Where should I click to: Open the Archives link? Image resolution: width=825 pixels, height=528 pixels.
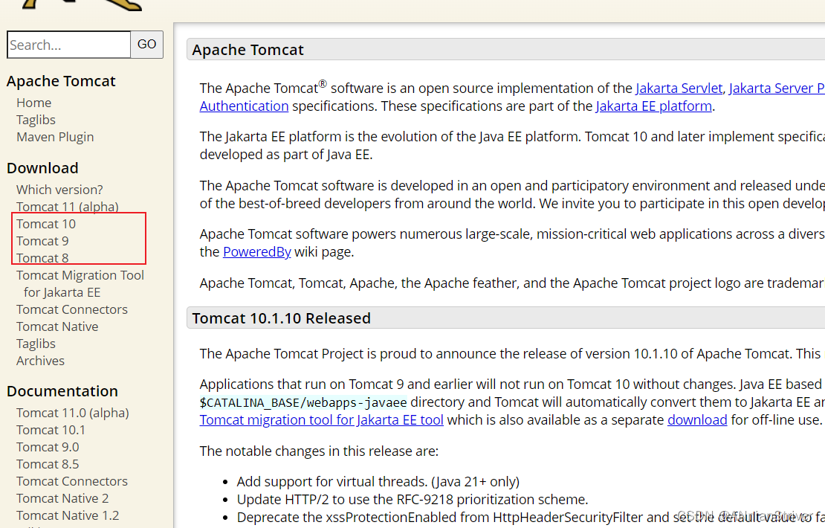(x=41, y=361)
